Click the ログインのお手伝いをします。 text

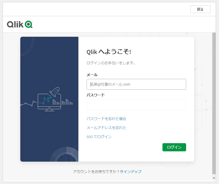click(111, 63)
